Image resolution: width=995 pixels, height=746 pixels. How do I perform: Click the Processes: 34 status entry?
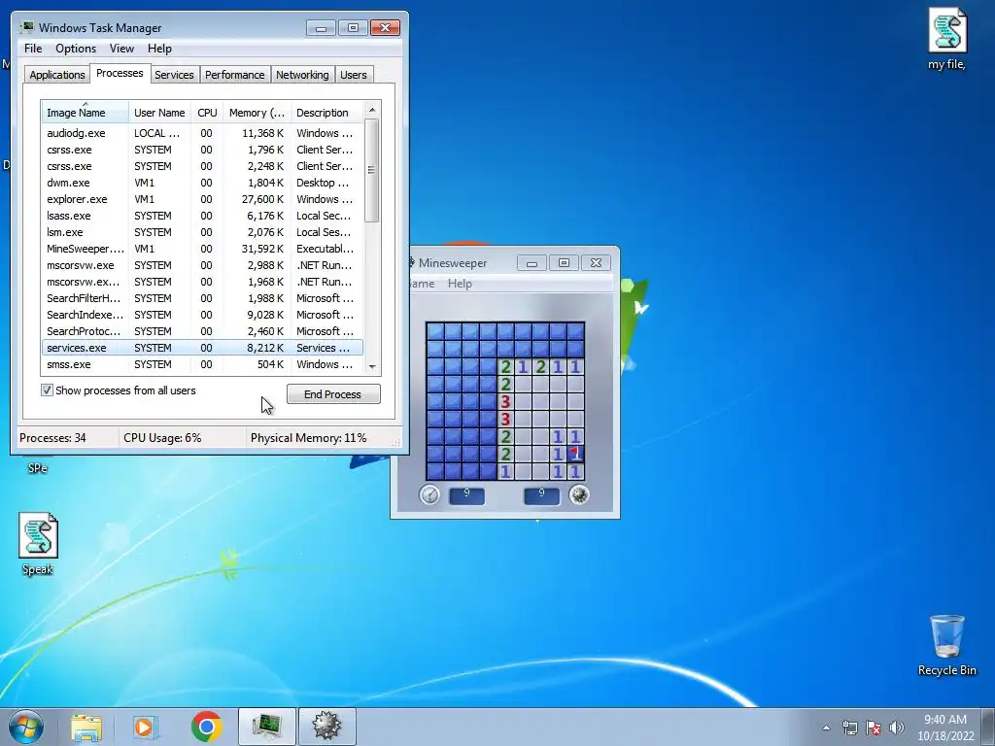pos(52,438)
